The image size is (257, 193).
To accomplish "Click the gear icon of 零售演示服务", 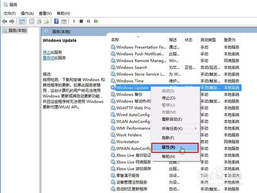I will tap(113, 175).
